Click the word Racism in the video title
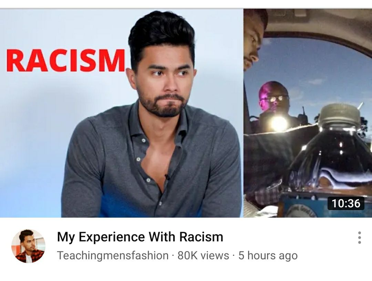This screenshot has height=281, width=372. click(x=201, y=237)
